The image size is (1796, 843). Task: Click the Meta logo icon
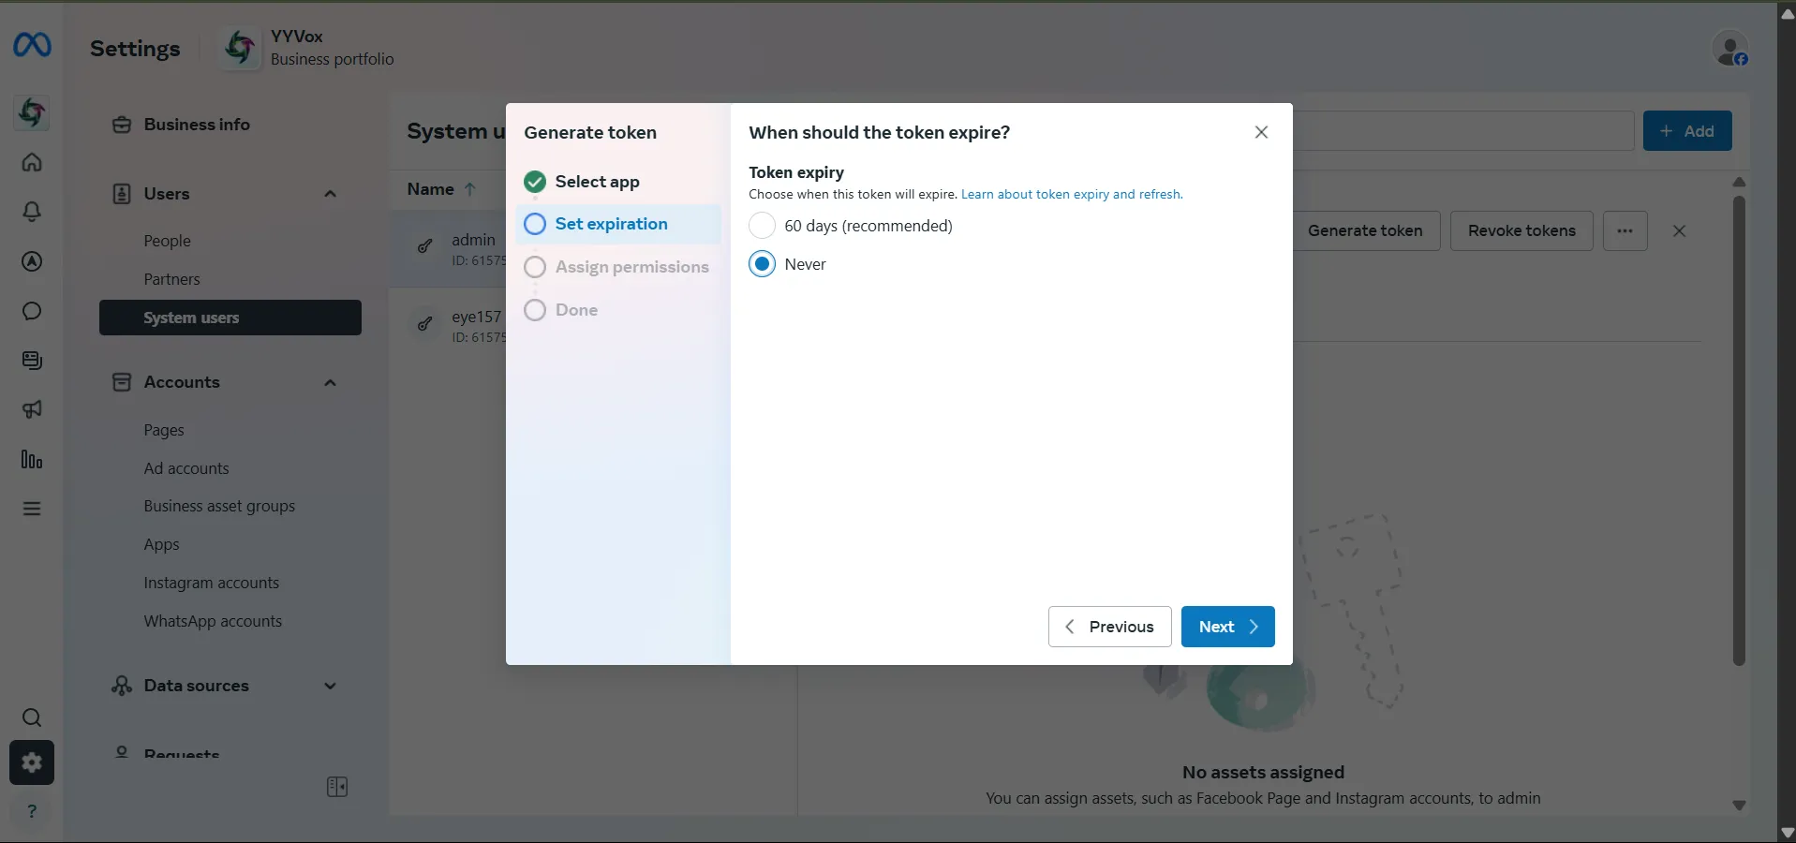32,45
